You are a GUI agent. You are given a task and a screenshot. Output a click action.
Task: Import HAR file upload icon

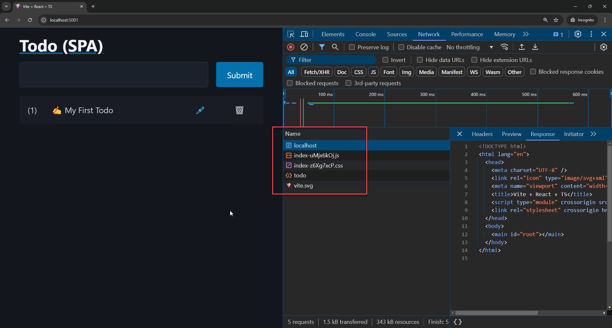[522, 47]
